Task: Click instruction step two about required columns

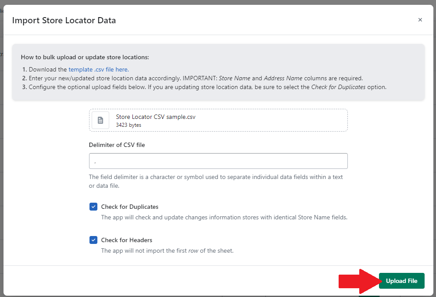Action: (195, 78)
